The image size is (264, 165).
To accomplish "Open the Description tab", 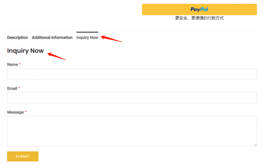I will pyautogui.click(x=18, y=38).
